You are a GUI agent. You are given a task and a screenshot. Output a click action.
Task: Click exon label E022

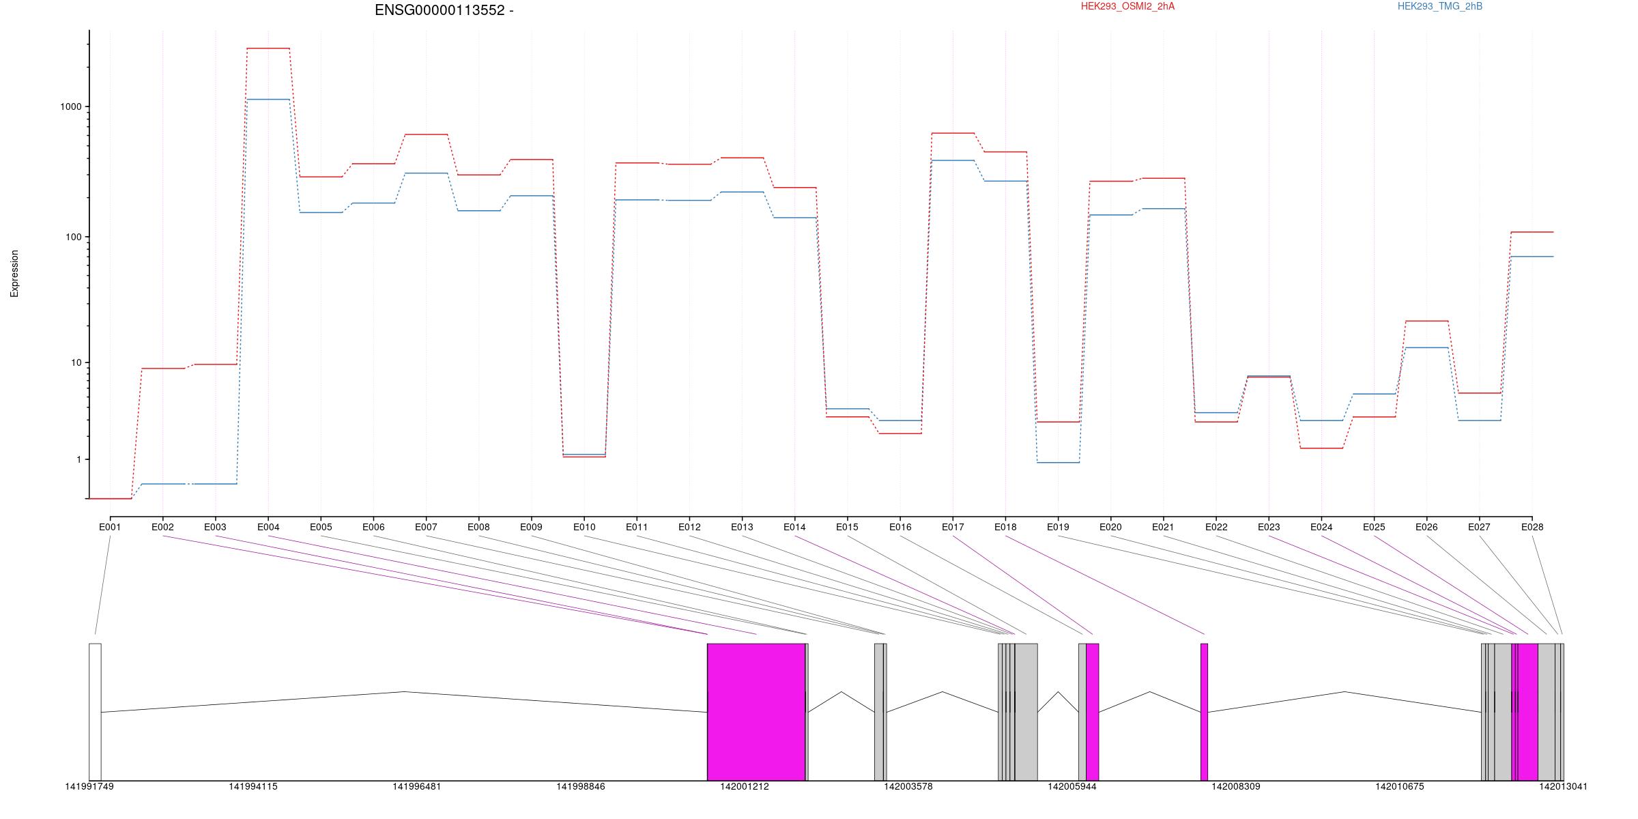coord(1216,527)
